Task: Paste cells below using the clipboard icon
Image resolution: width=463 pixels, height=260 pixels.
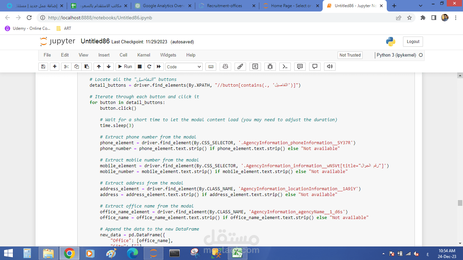Action: [x=87, y=67]
